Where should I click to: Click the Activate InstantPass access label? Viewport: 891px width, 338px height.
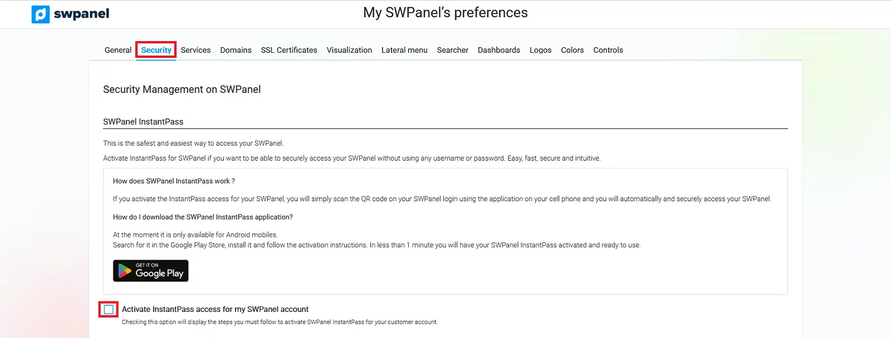tap(215, 309)
